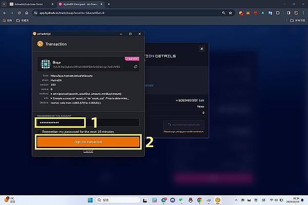The image size is (308, 205).
Task: Click the Polkadot logo beside Transaction
Action: (x=40, y=44)
